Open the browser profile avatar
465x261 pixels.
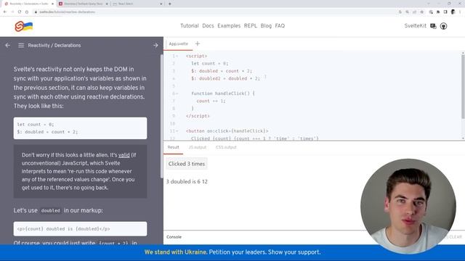[x=453, y=12]
